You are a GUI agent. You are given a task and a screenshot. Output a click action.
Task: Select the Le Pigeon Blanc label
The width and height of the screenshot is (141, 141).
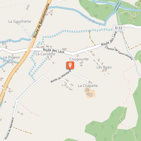[12, 60]
